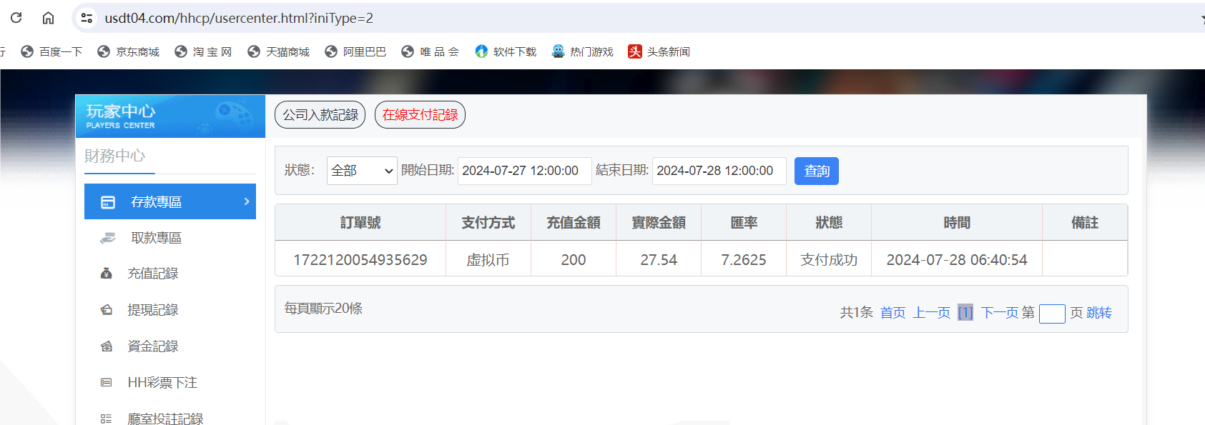Expand the 存款專區 chevron arrow
The width and height of the screenshot is (1205, 425).
pos(247,201)
